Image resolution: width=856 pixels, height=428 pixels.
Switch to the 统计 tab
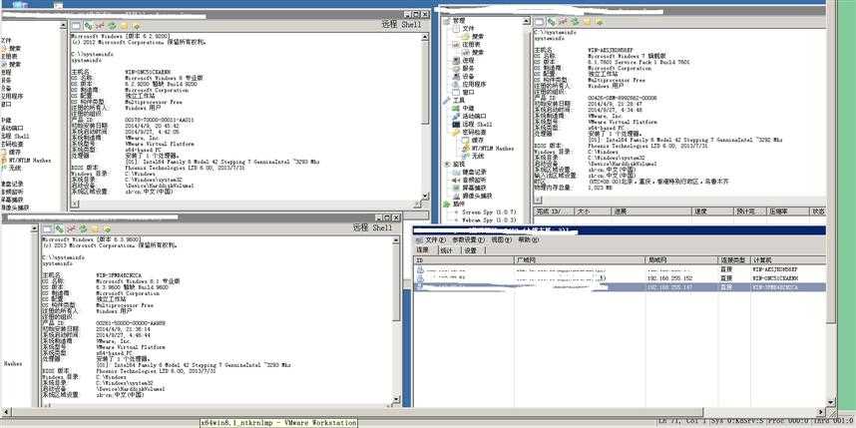click(447, 250)
